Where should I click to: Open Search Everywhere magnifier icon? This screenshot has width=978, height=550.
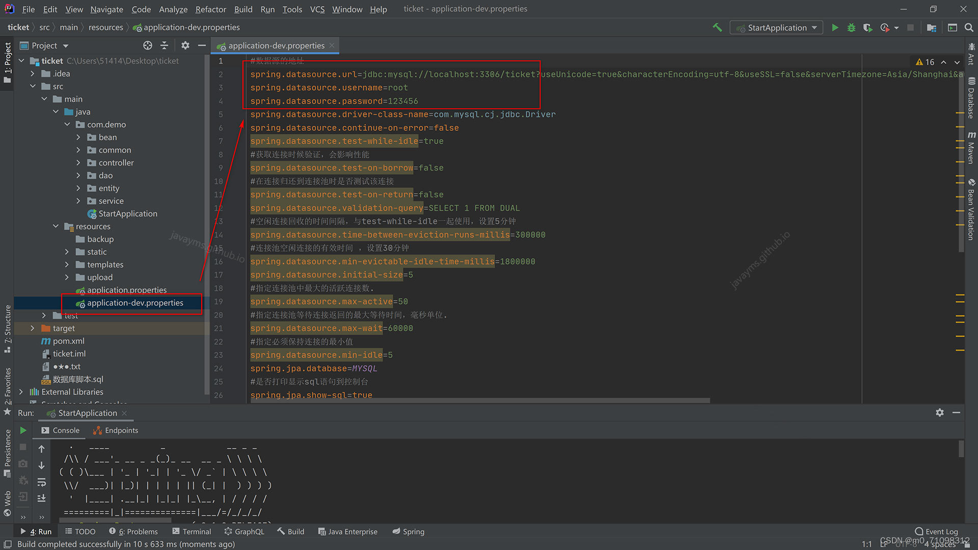(x=969, y=28)
